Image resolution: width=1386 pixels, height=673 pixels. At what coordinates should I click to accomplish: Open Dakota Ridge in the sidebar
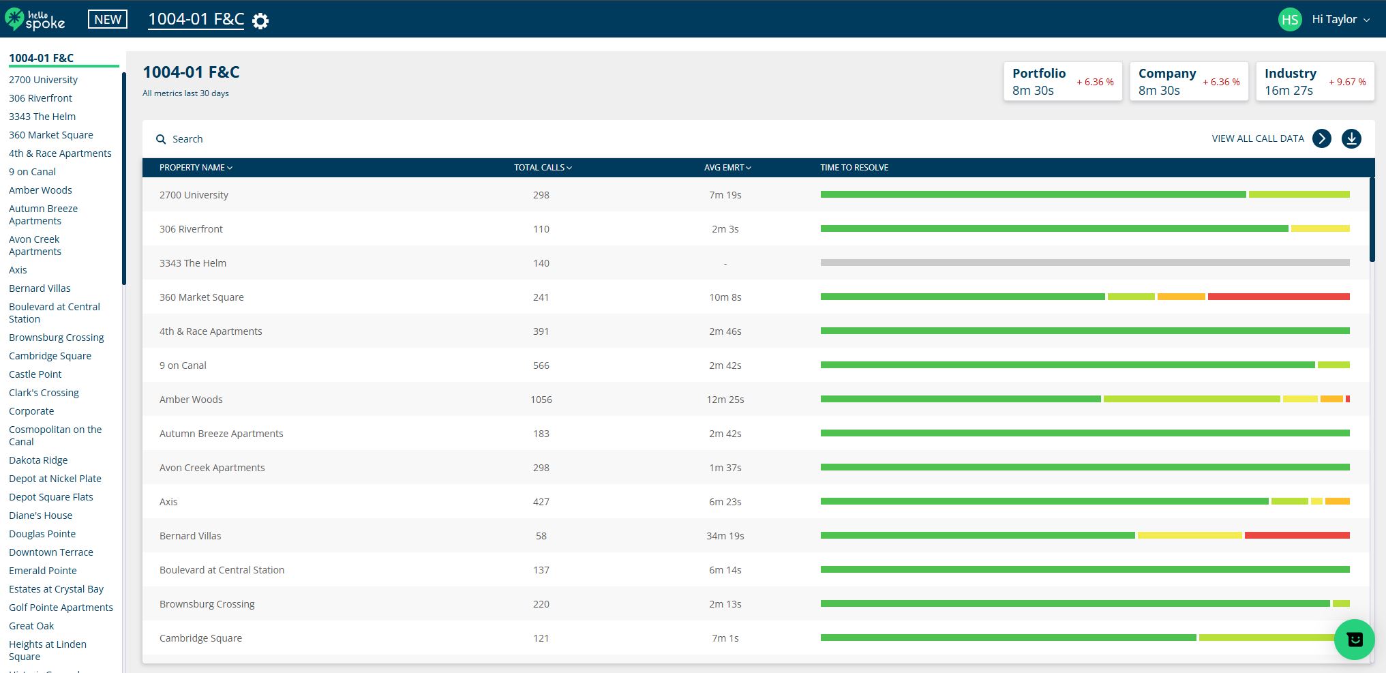click(x=38, y=460)
